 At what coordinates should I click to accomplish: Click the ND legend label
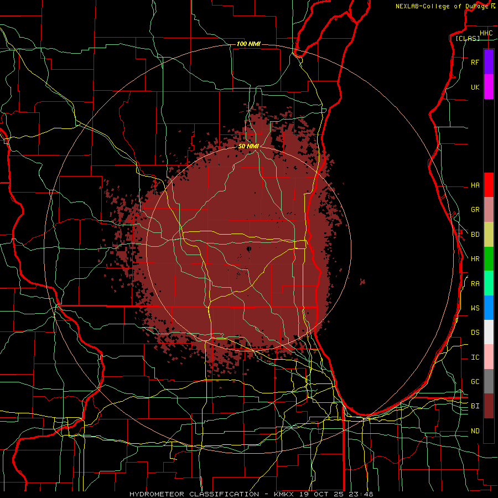pyautogui.click(x=475, y=431)
